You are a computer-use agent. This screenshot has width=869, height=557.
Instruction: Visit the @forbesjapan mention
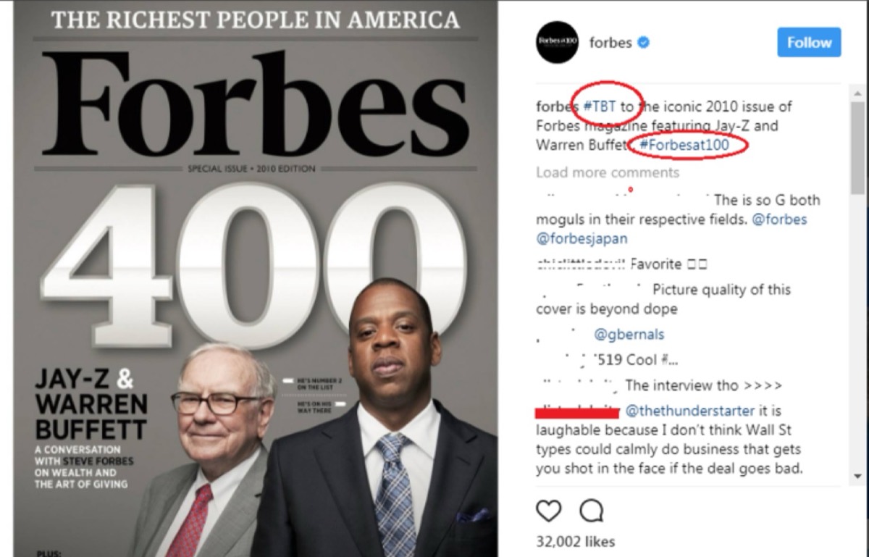click(582, 238)
